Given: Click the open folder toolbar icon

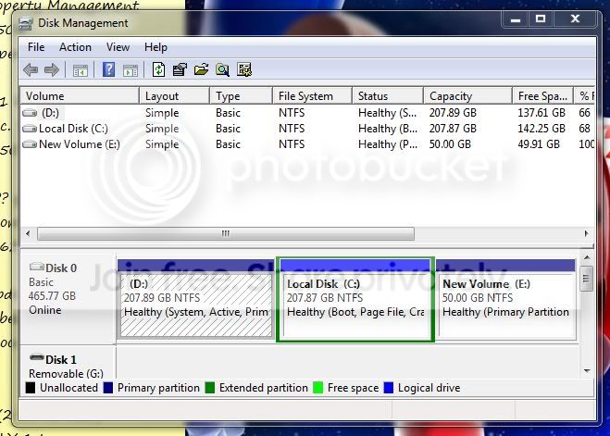Looking at the screenshot, I should point(201,70).
